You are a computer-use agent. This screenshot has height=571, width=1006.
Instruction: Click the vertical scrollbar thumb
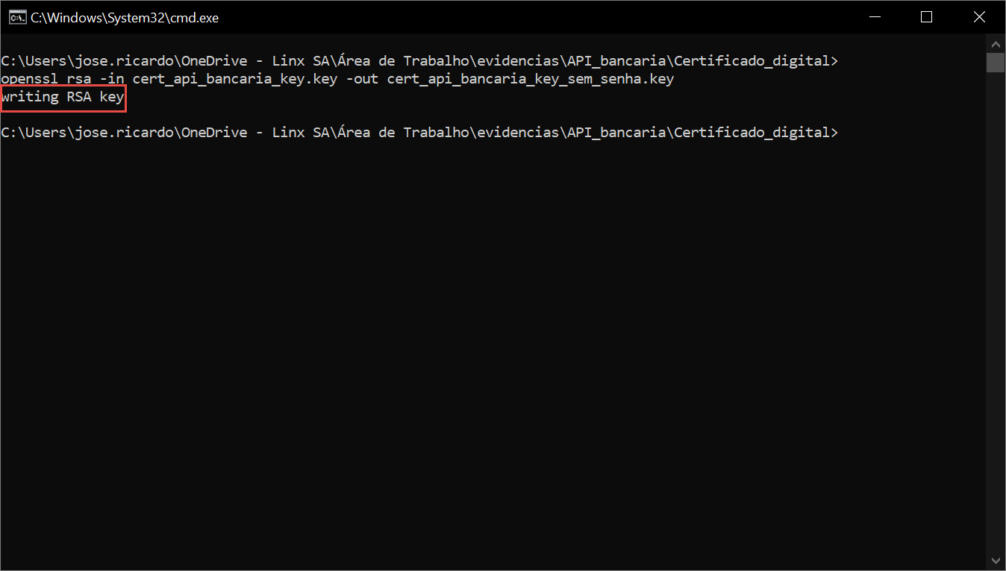click(996, 62)
